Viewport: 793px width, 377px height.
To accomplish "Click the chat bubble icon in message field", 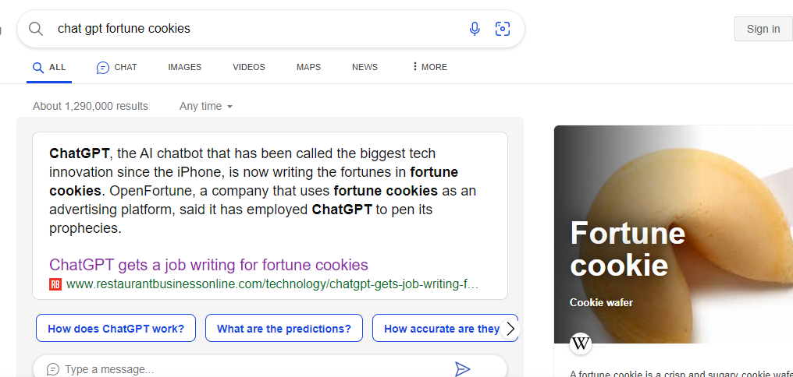I will (53, 369).
